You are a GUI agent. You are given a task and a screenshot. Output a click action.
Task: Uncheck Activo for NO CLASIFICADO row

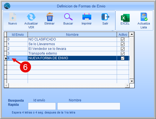coord(123,39)
